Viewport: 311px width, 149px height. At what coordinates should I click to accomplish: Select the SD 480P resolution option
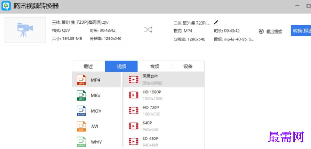[164, 141]
